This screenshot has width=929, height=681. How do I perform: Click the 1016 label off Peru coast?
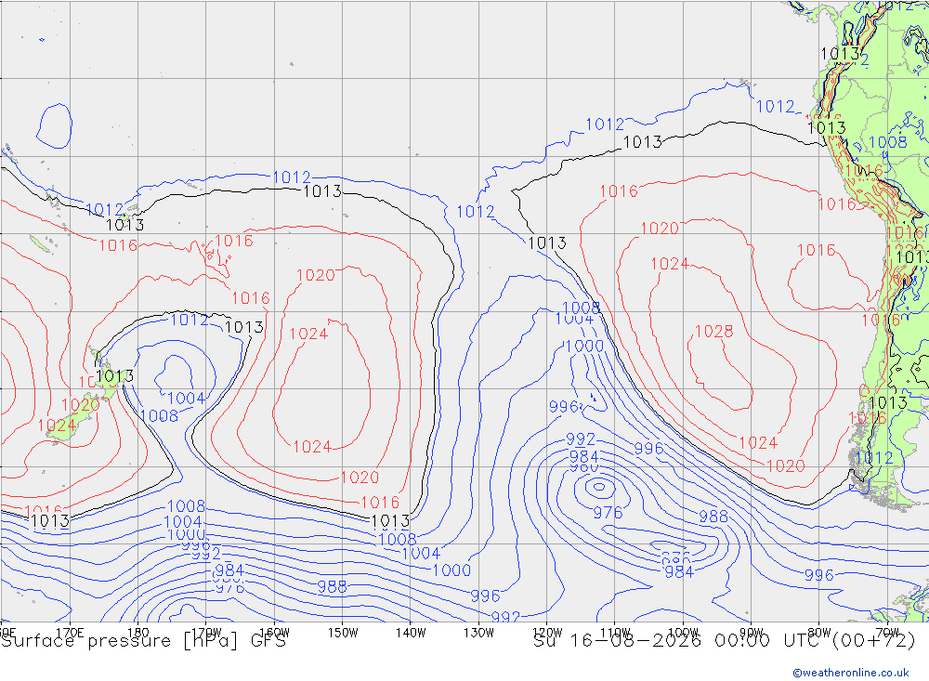(837, 204)
